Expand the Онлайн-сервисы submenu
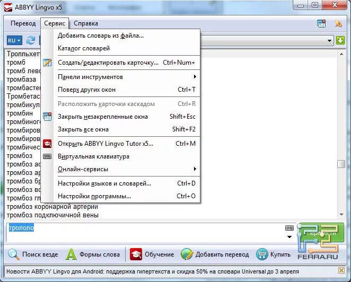The height and width of the screenshot is (282, 351). 127,169
